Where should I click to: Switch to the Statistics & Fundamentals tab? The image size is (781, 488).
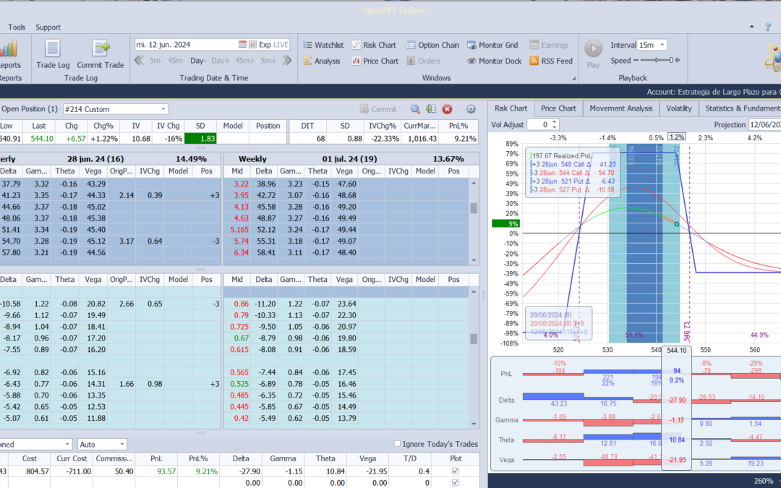(742, 108)
